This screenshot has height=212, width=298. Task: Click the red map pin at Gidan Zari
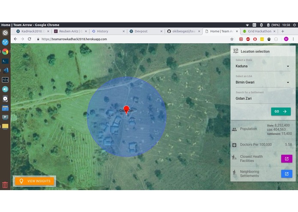[126, 110]
